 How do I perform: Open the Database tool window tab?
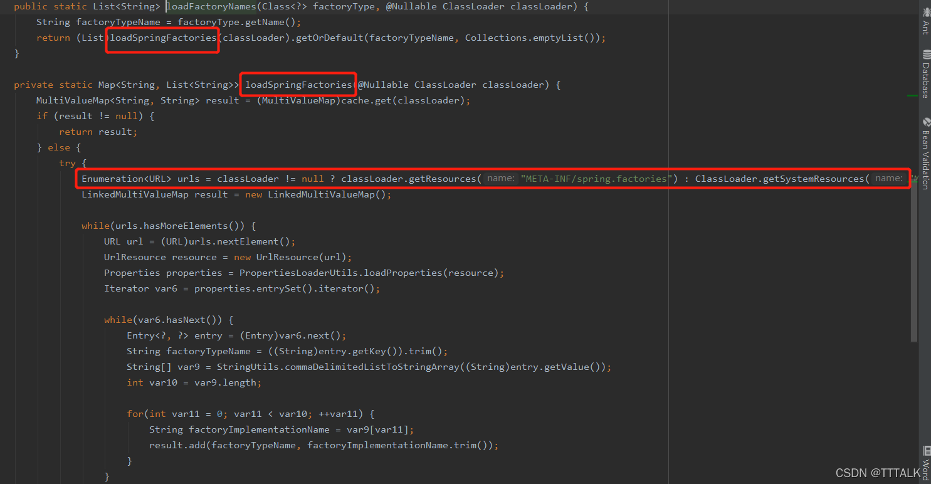[x=925, y=74]
